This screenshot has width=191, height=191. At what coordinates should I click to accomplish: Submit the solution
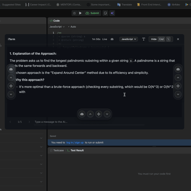click(92, 13)
